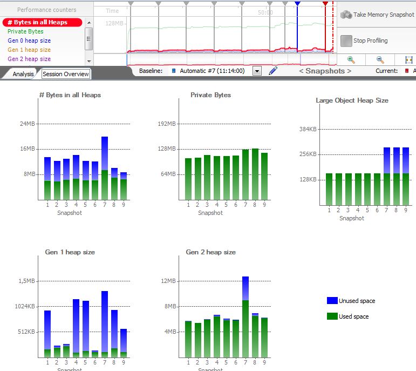Switch to the Session Overview tab
Image resolution: width=416 pixels, height=371 pixels.
(65, 74)
